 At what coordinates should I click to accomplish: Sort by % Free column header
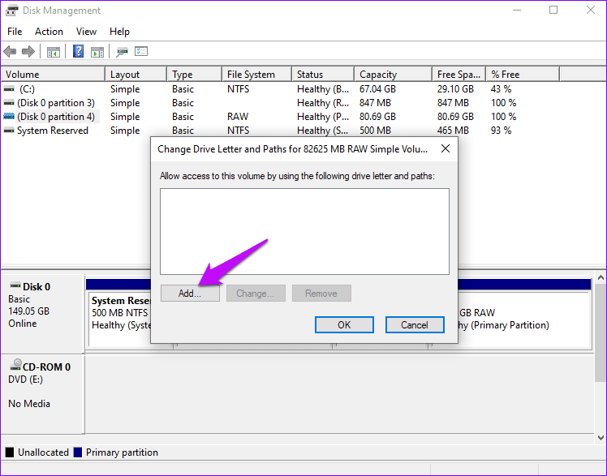coord(523,75)
